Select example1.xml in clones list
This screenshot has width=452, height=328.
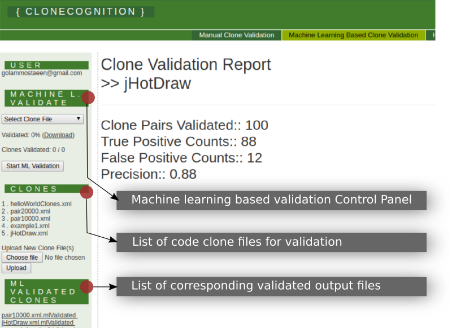(x=30, y=226)
